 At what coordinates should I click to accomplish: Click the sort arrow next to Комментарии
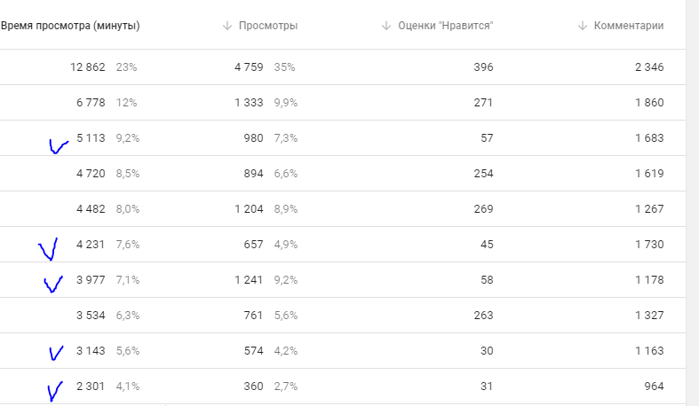pyautogui.click(x=583, y=26)
